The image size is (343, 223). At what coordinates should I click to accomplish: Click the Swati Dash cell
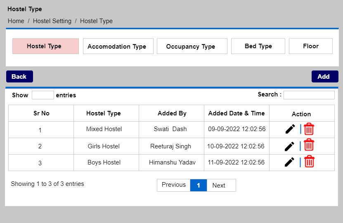coord(172,129)
